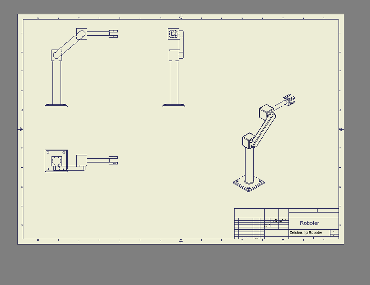Click the front view base plate

coord(56,106)
